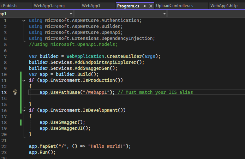Collapse the using directives region

(x=24, y=20)
